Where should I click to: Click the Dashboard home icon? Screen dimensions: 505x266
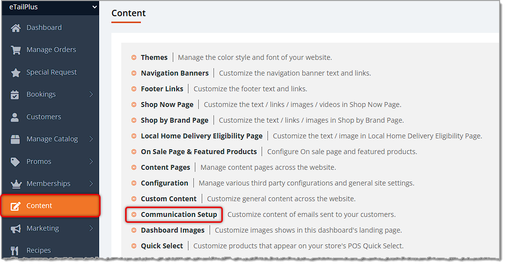tap(16, 28)
